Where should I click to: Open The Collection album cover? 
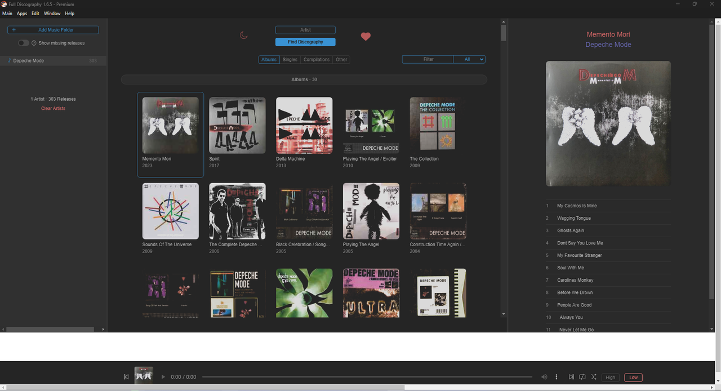438,125
